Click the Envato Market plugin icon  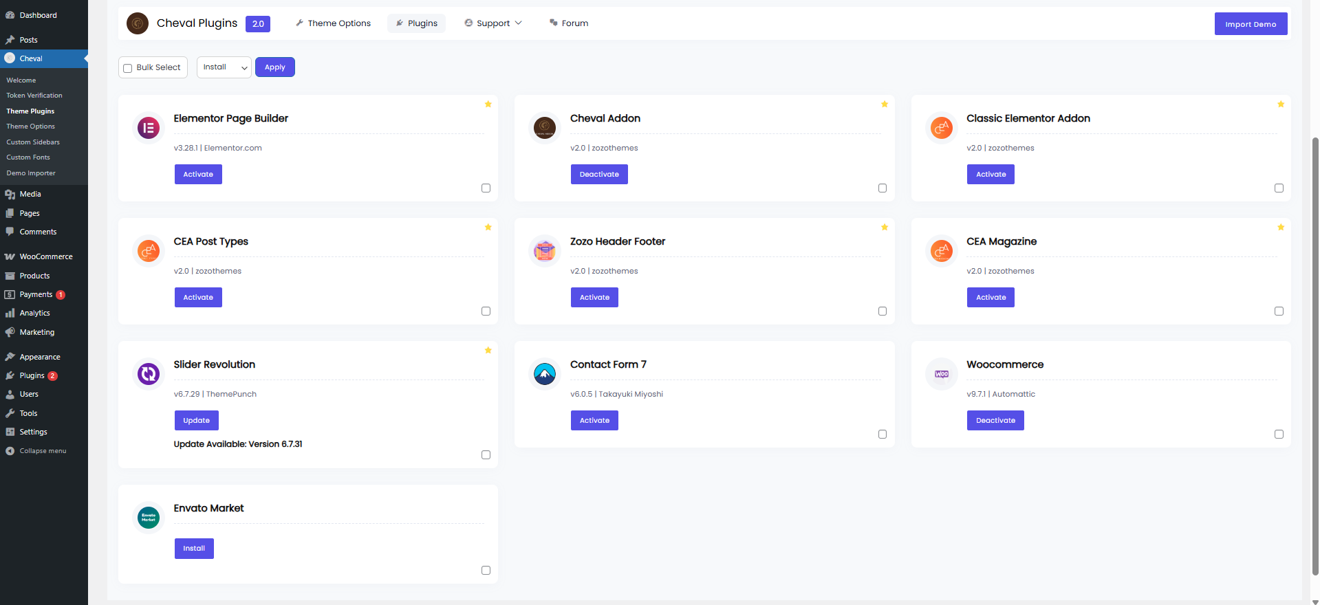tap(149, 518)
